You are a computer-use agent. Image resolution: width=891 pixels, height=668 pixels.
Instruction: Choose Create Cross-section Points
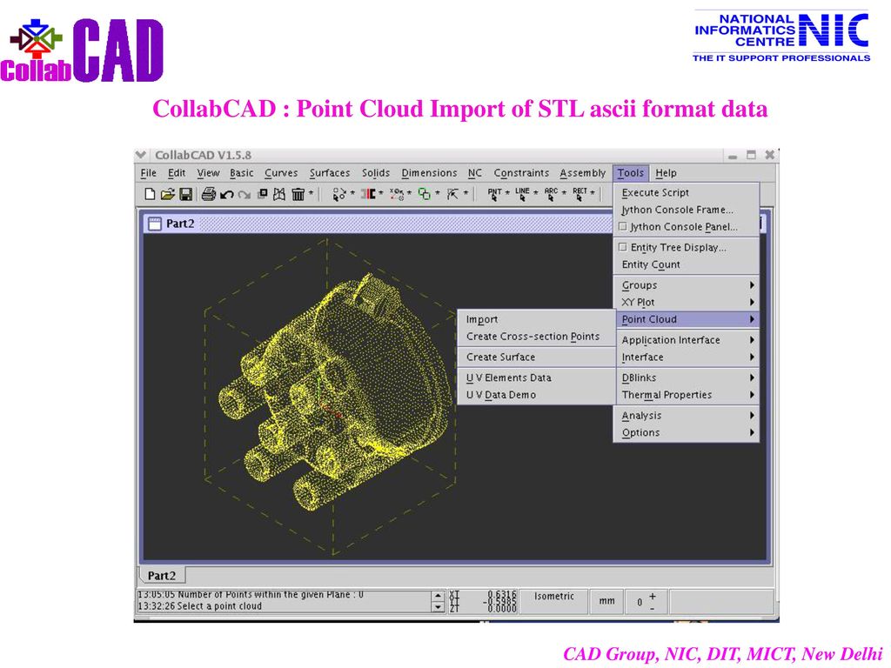point(536,337)
